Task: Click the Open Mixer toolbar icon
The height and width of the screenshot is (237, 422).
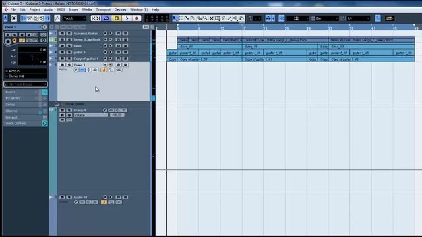Action: 47,18
